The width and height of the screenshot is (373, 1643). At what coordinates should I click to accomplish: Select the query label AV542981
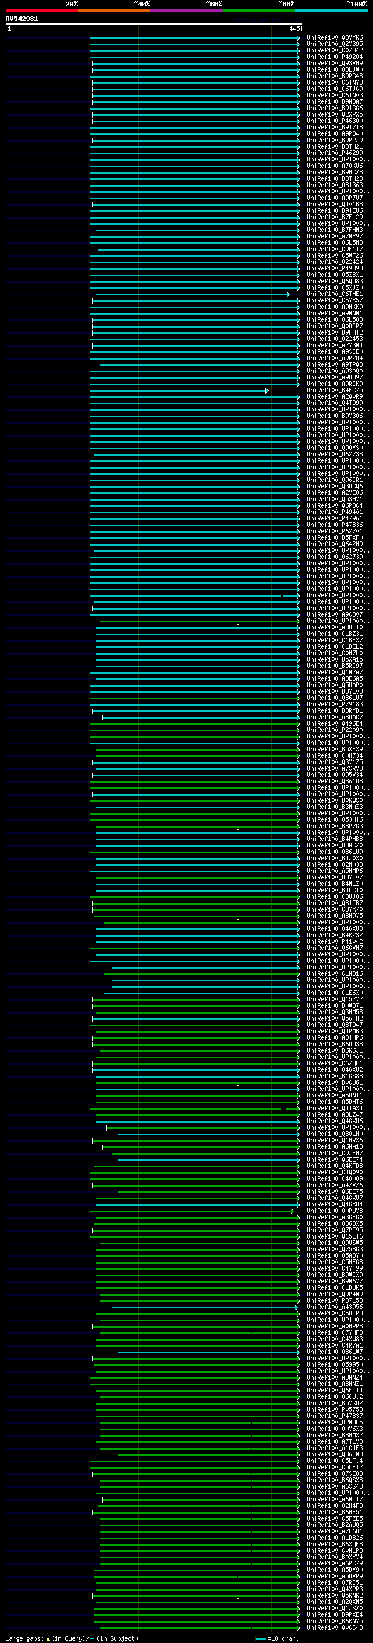click(22, 19)
